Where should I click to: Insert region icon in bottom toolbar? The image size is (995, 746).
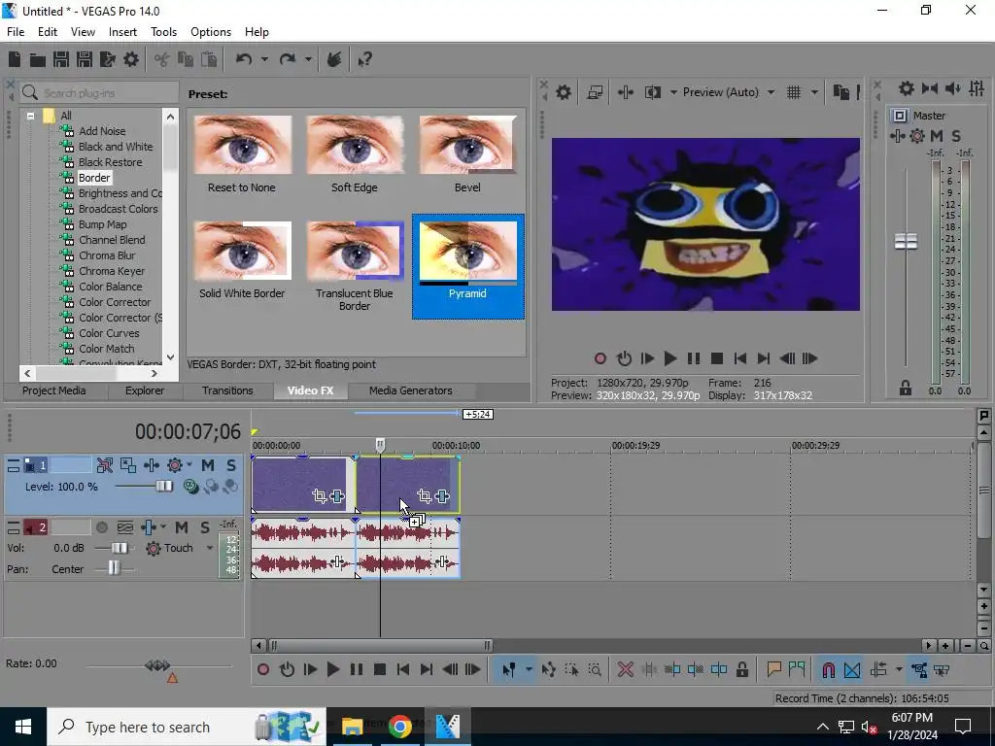click(797, 669)
